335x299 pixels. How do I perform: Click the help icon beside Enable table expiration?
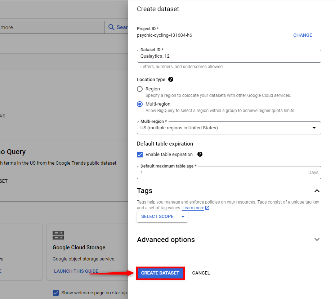(200, 154)
